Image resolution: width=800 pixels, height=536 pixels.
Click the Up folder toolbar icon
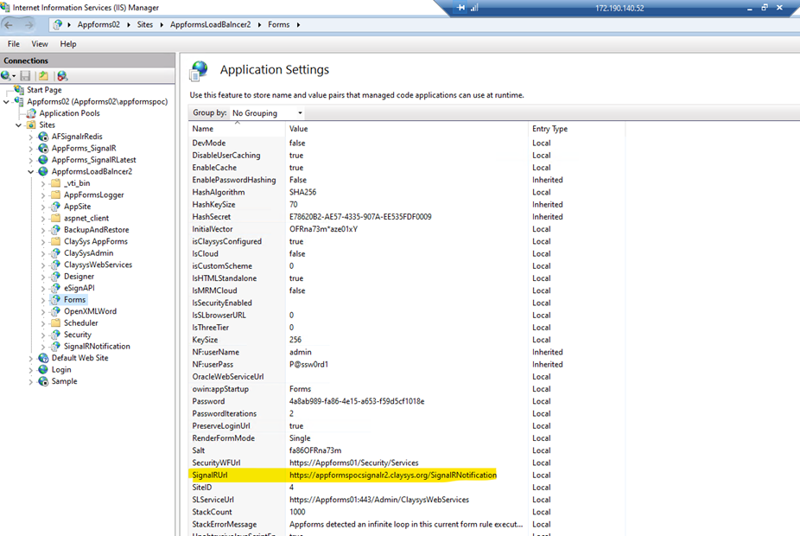tap(43, 76)
